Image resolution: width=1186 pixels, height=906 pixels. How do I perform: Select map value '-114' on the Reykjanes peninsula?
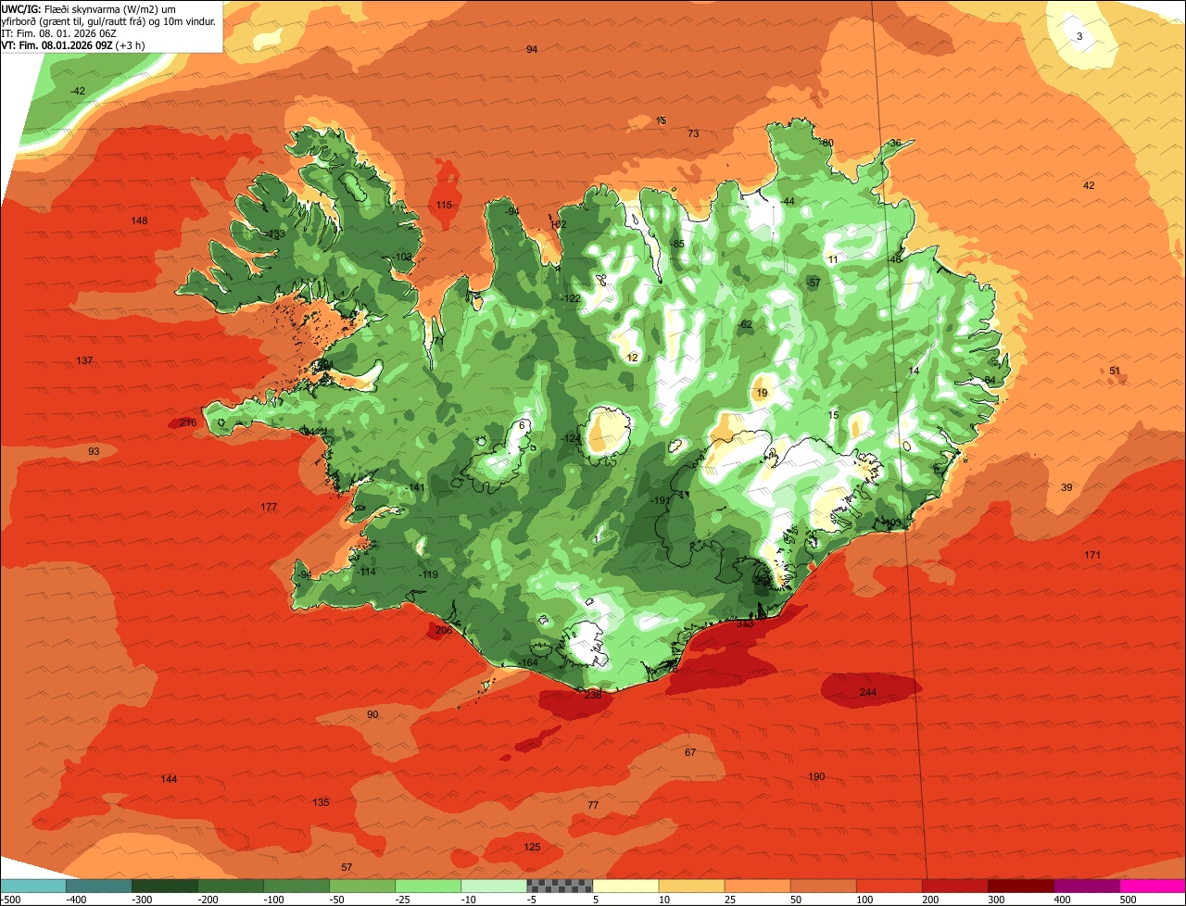366,572
